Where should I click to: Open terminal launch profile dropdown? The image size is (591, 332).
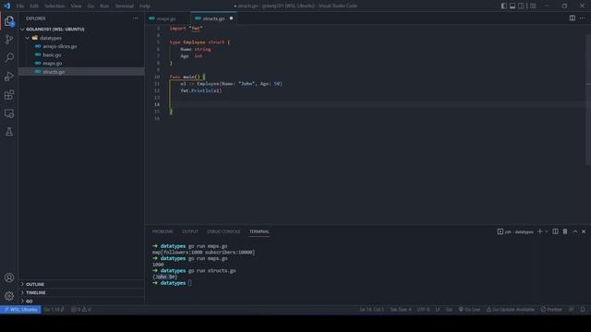(546, 231)
